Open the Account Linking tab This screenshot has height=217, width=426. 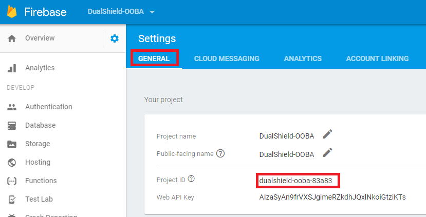pos(377,58)
